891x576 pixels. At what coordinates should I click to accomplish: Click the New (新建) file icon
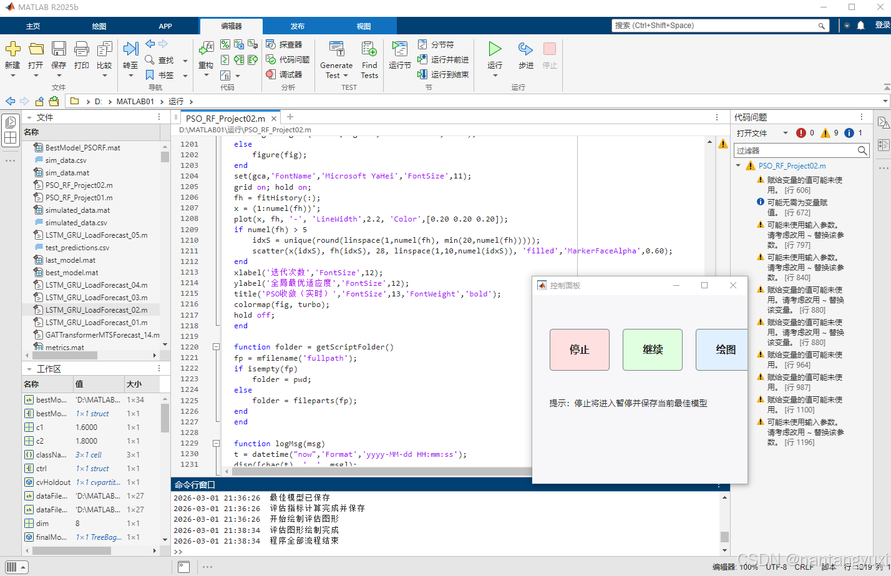click(x=12, y=49)
